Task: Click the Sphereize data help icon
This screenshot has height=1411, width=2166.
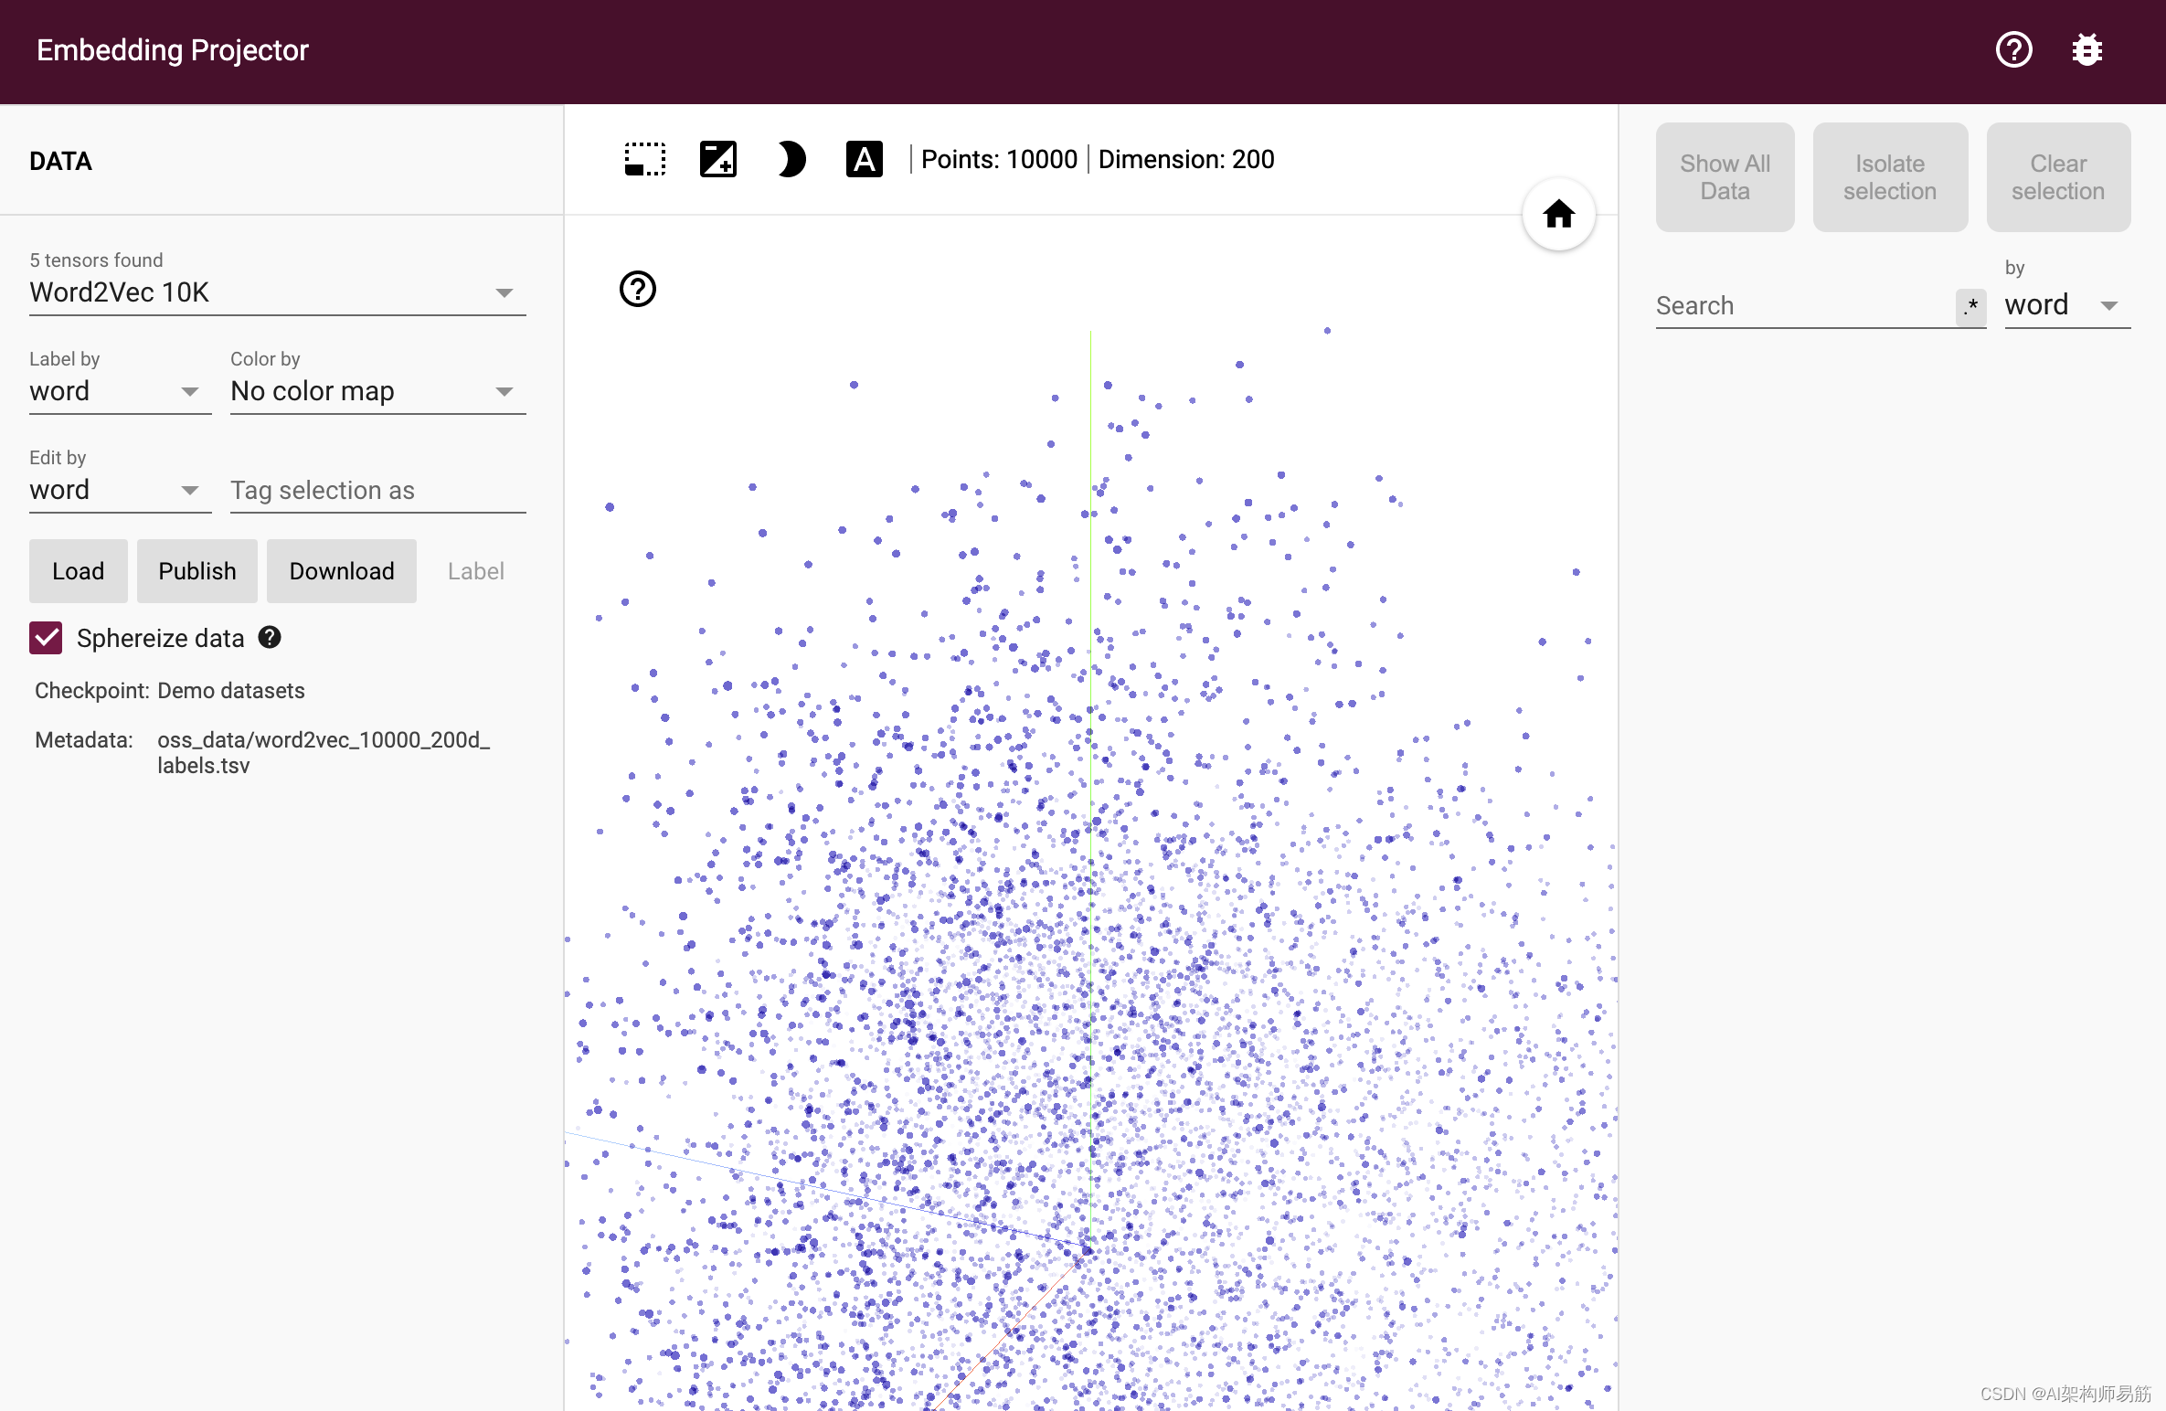Action: (x=270, y=637)
